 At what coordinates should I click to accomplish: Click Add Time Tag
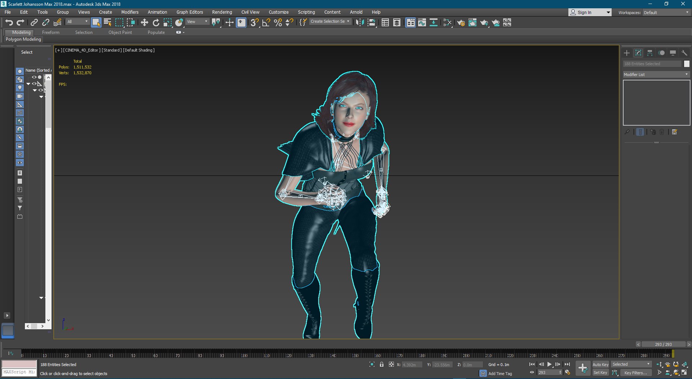coord(500,374)
